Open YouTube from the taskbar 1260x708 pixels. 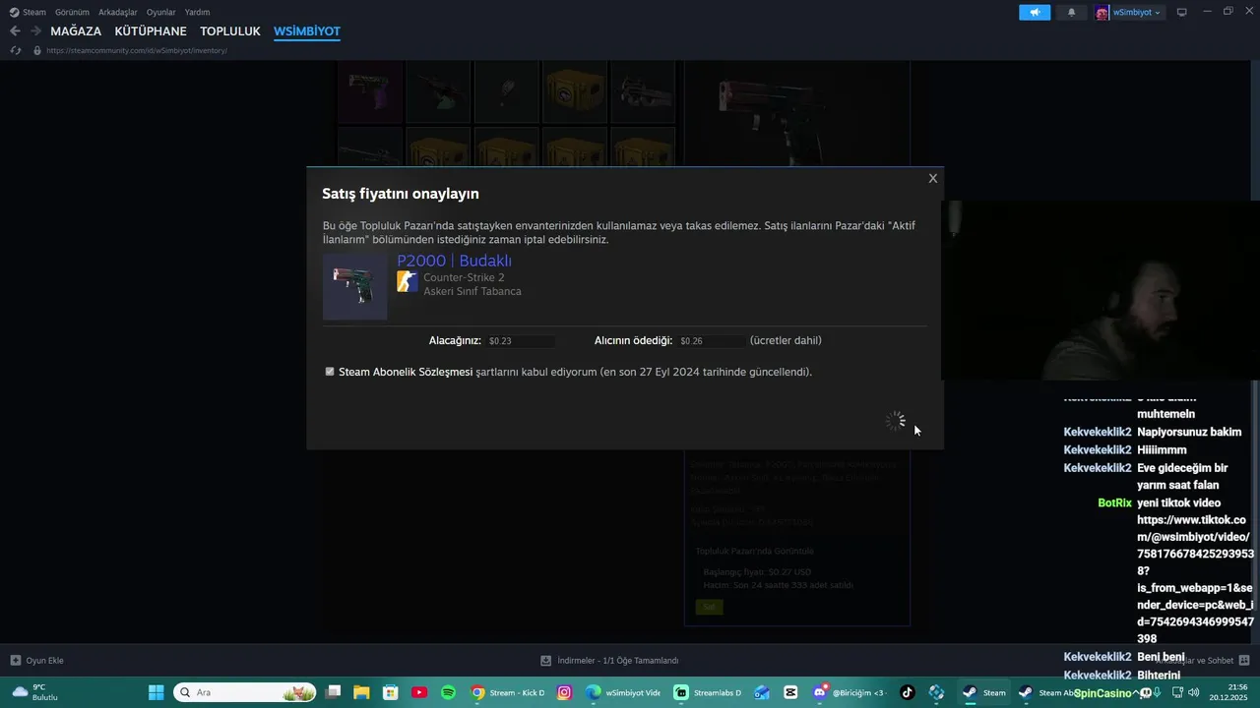(x=419, y=692)
